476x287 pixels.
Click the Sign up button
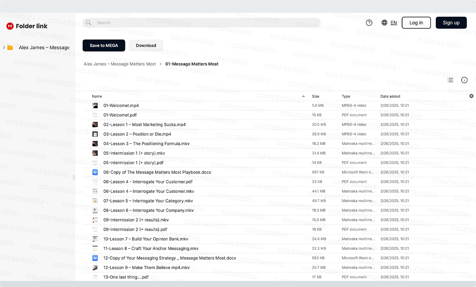(451, 23)
